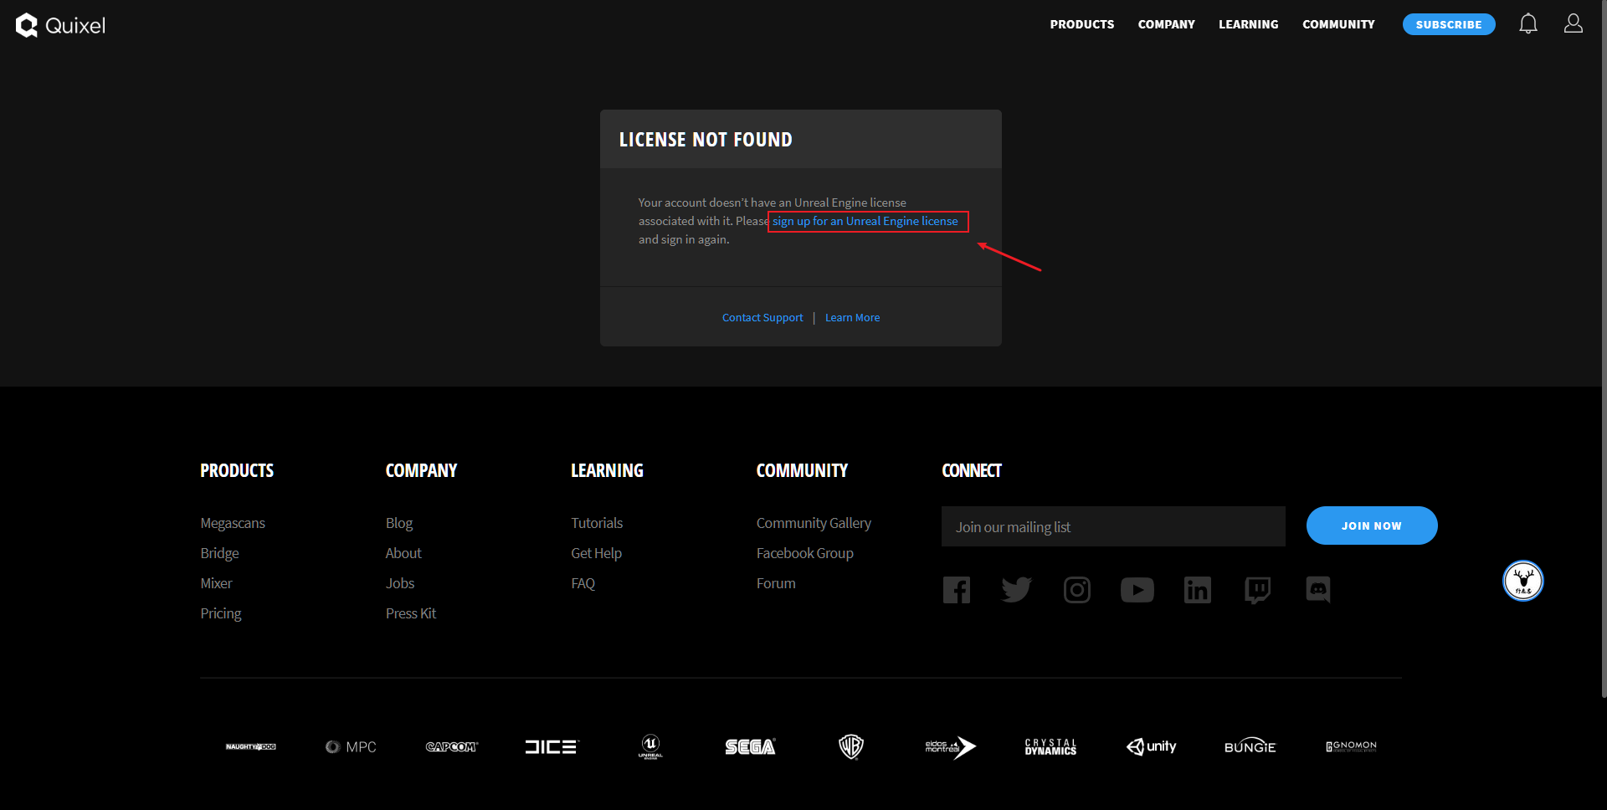
Task: Open the Jobs footer link
Action: pos(400,583)
